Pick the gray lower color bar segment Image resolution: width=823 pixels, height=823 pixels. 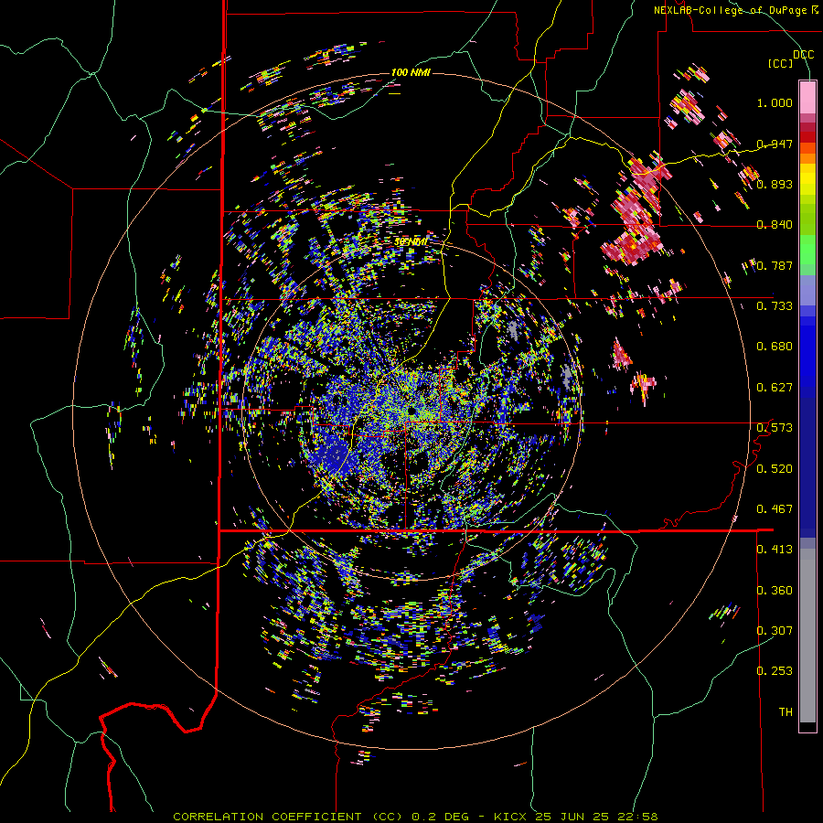tap(807, 636)
